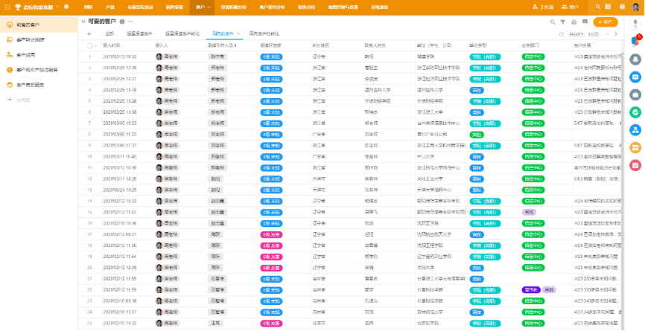Open the bar chart statistics icon
Image resolution: width=645 pixels, height=331 pixels.
click(x=573, y=22)
